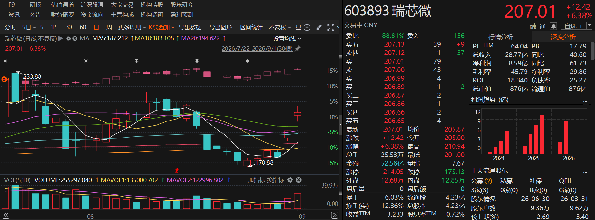595x220 pixels.
Task: Click 导出图形 to export chart image
Action: pyautogui.click(x=221, y=27)
